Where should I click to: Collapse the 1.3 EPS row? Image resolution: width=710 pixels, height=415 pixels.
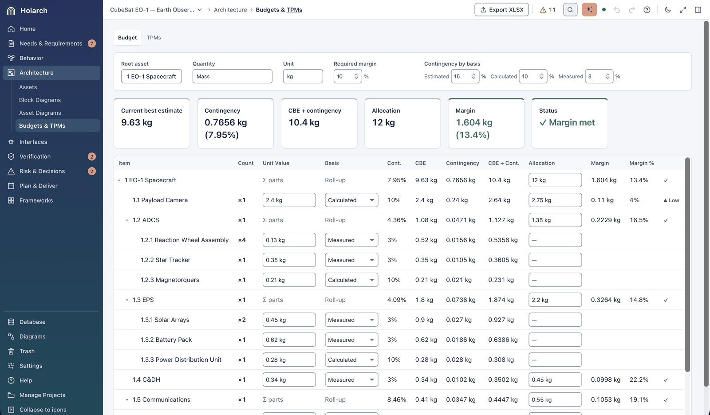coord(127,300)
